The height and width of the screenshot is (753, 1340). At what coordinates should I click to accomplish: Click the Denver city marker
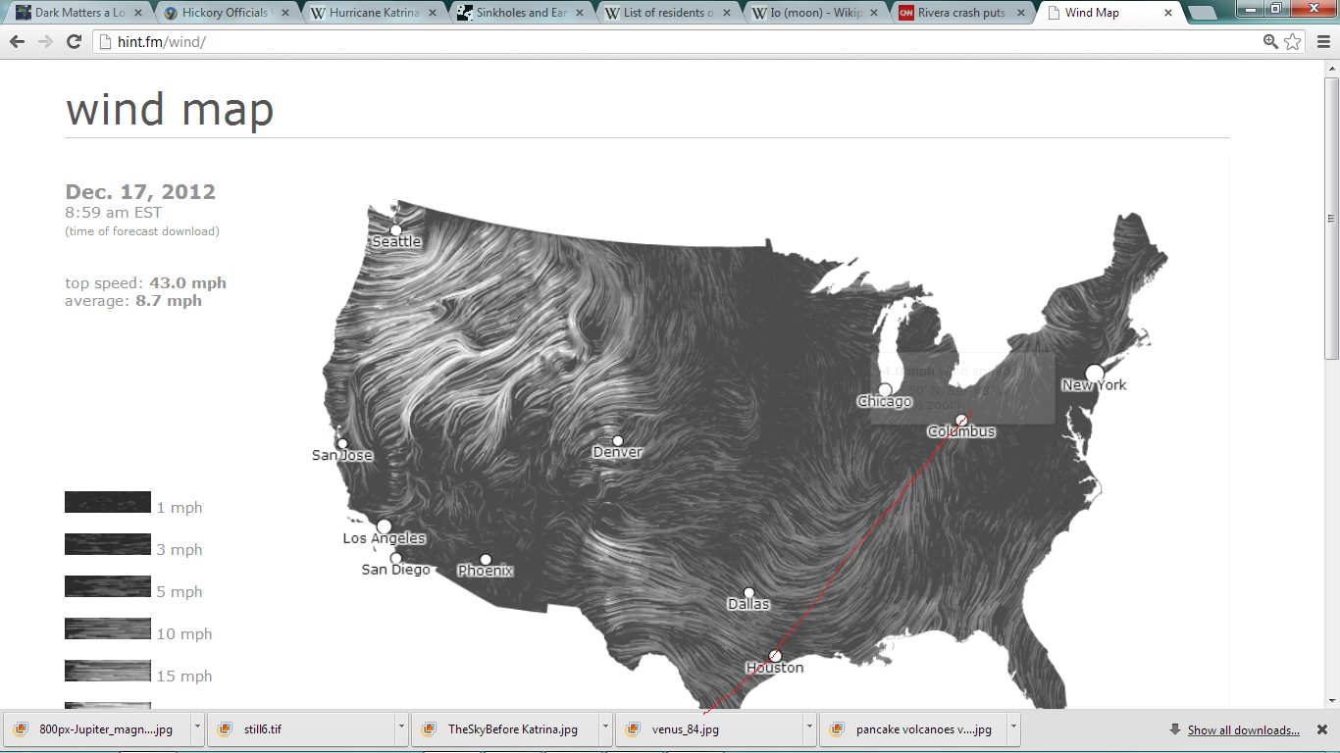coord(617,441)
